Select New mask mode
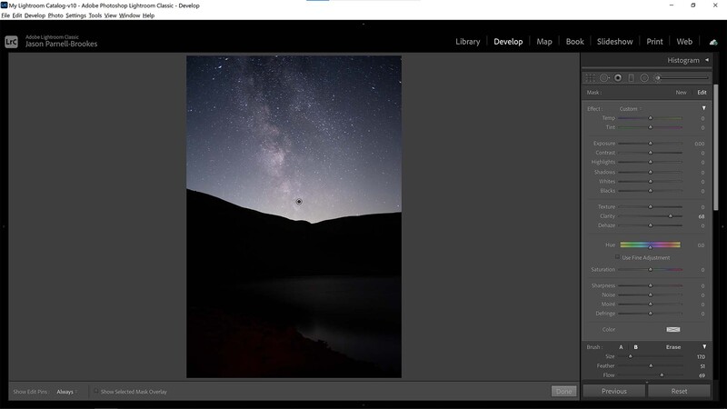This screenshot has width=727, height=409. [681, 93]
